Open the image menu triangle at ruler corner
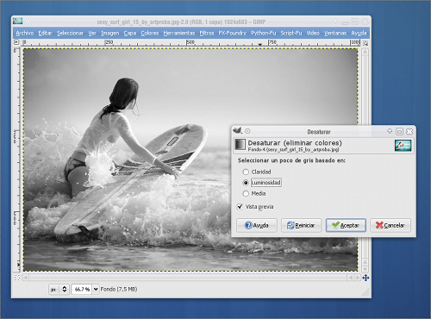431x319 pixels. (x=16, y=42)
